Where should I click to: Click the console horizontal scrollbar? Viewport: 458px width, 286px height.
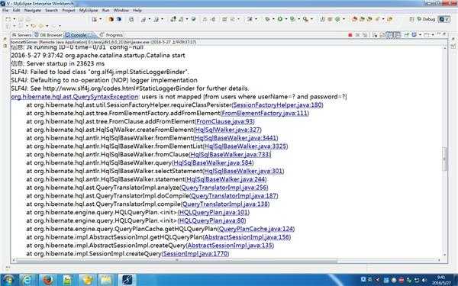[177, 260]
